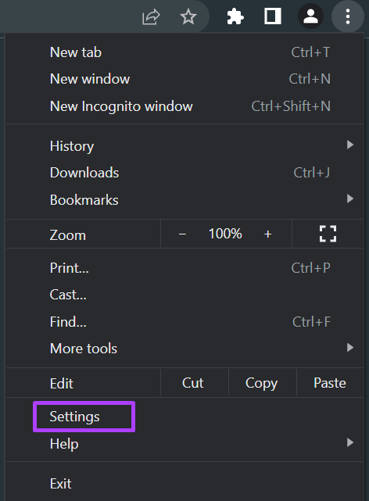The image size is (369, 501).
Task: Click the Share this page icon
Action: point(151,16)
